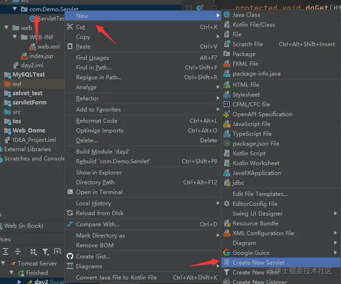
Task: Click the Kotlin File/Class icon
Action: coord(226,24)
